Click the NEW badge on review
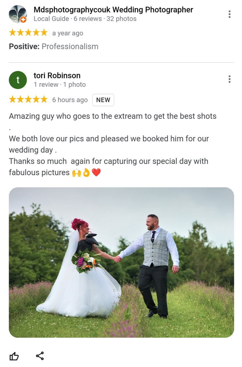 click(x=103, y=100)
